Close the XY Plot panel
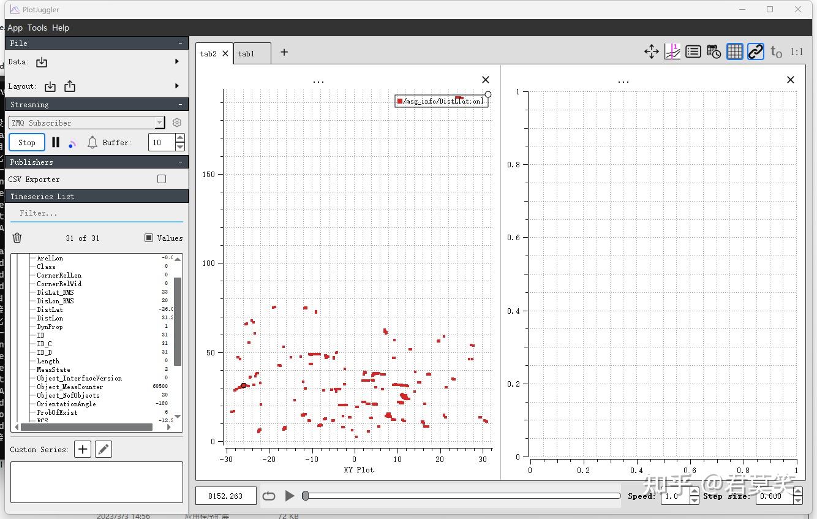Viewport: 817px width, 519px height. (486, 80)
